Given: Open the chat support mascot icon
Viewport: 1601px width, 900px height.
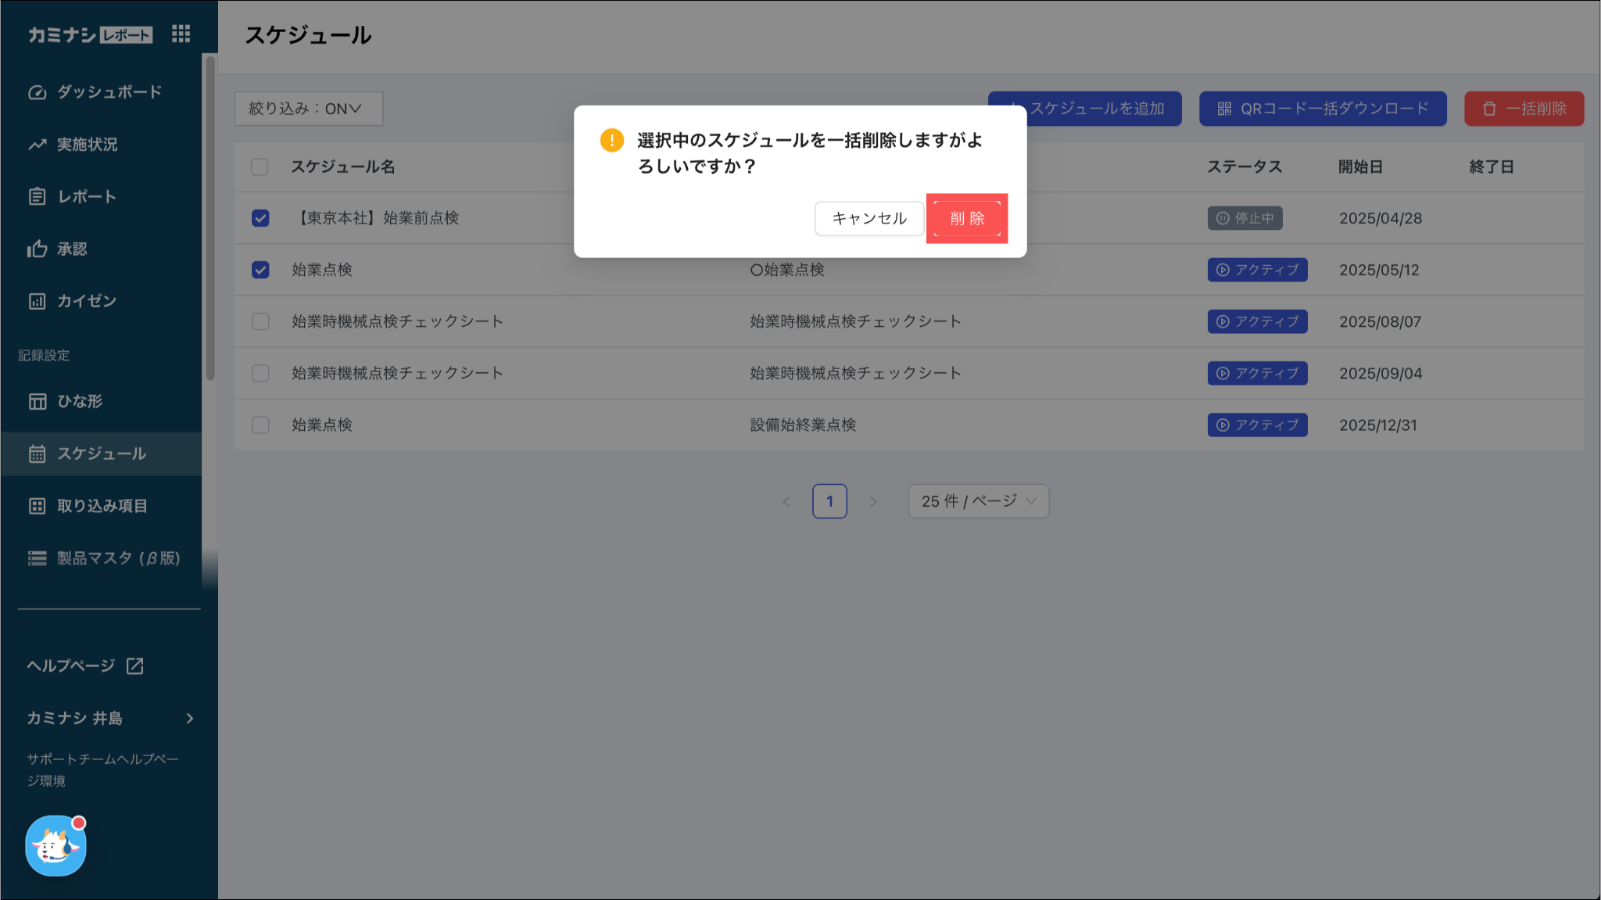Looking at the screenshot, I should (56, 846).
